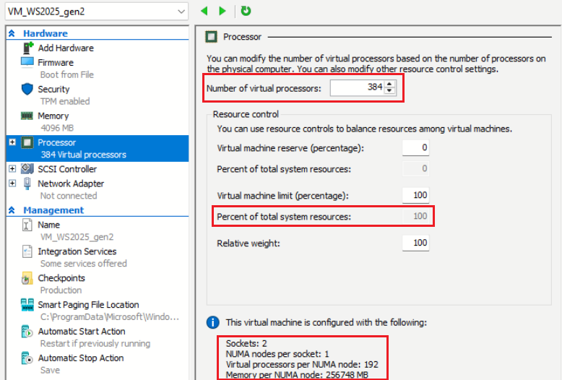The width and height of the screenshot is (562, 380).
Task: Open the Security shield settings
Action: 27,89
